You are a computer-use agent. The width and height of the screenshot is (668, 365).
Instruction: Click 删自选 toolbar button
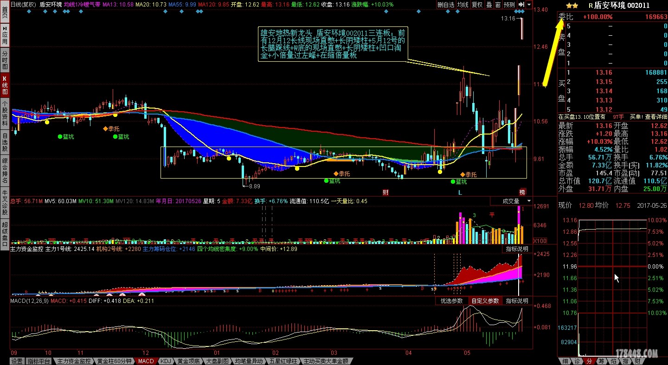446,5
